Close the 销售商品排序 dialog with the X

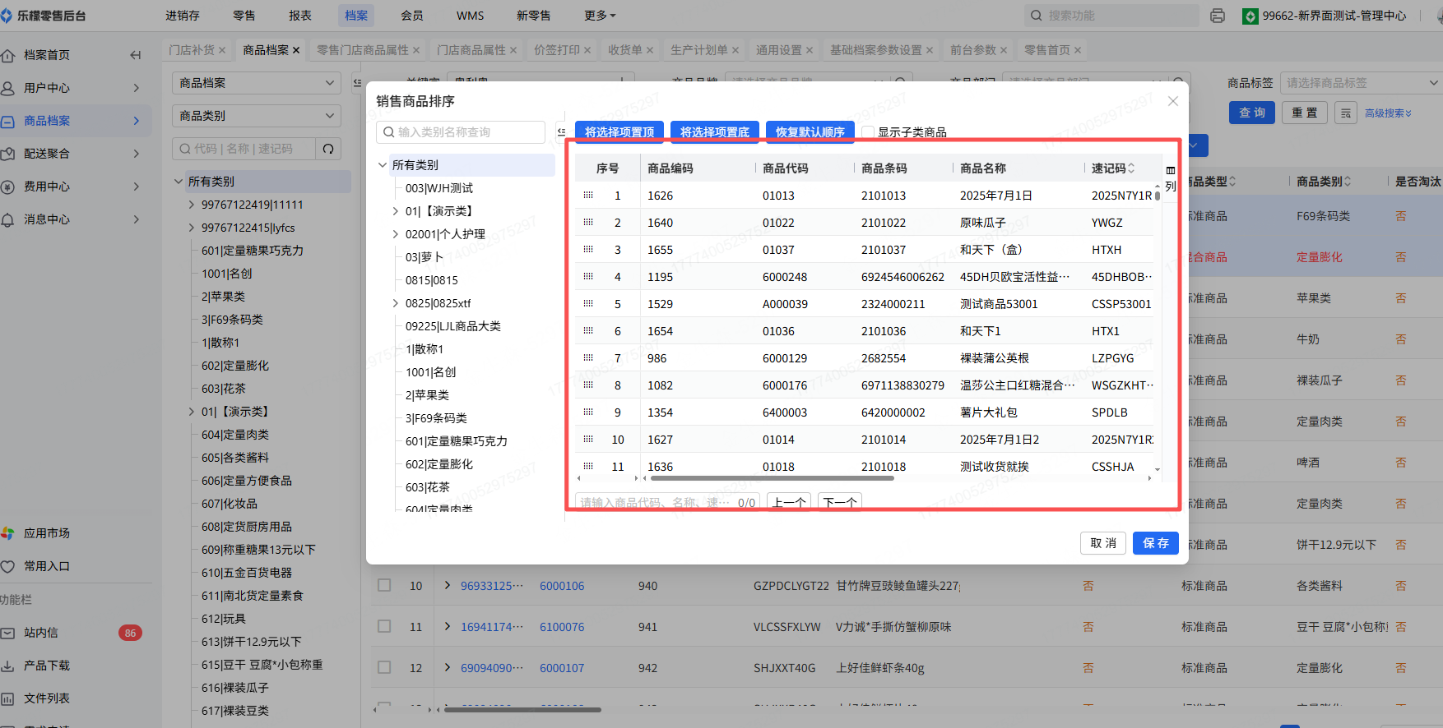[1172, 101]
